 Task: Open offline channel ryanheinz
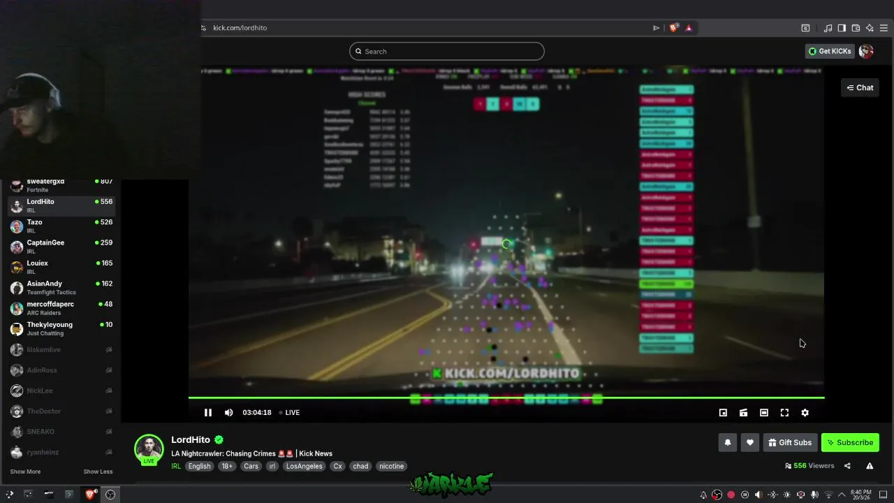[61, 452]
